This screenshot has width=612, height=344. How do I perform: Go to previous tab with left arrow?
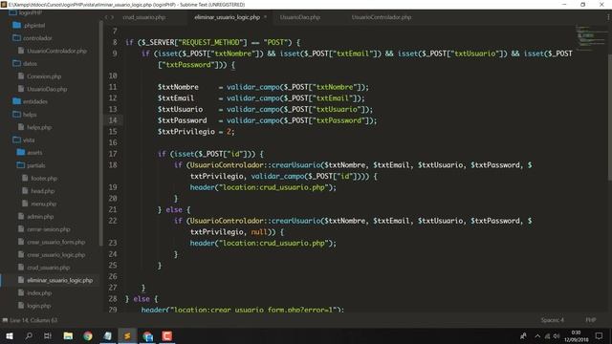[106, 17]
